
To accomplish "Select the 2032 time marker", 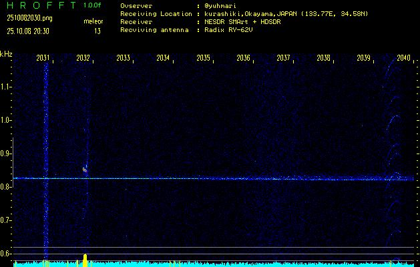I will (x=83, y=59).
